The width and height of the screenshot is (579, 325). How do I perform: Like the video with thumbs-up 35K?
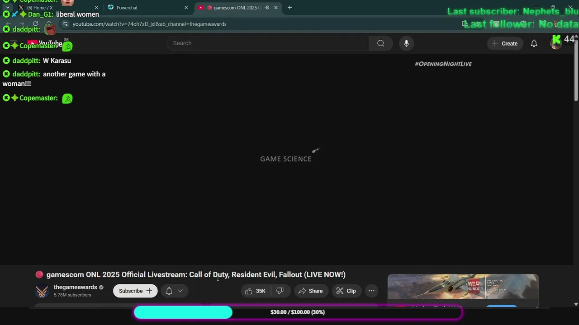[x=256, y=291]
